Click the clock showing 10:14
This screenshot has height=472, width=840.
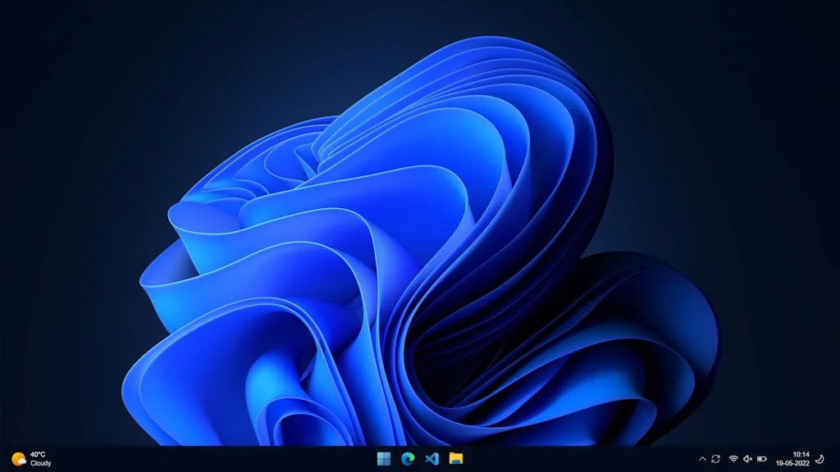click(802, 452)
